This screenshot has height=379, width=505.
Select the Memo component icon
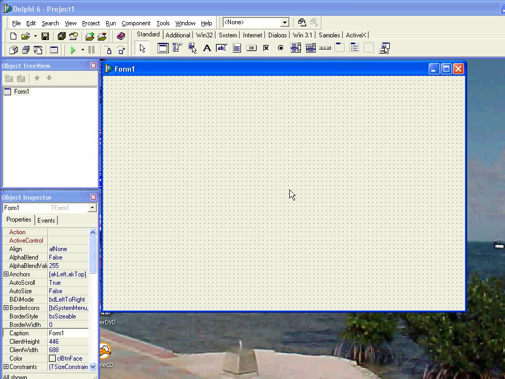point(237,48)
